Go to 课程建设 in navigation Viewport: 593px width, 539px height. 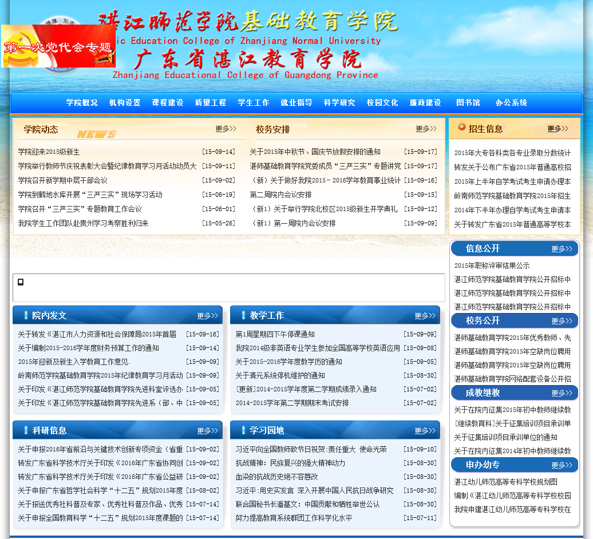pyautogui.click(x=168, y=102)
